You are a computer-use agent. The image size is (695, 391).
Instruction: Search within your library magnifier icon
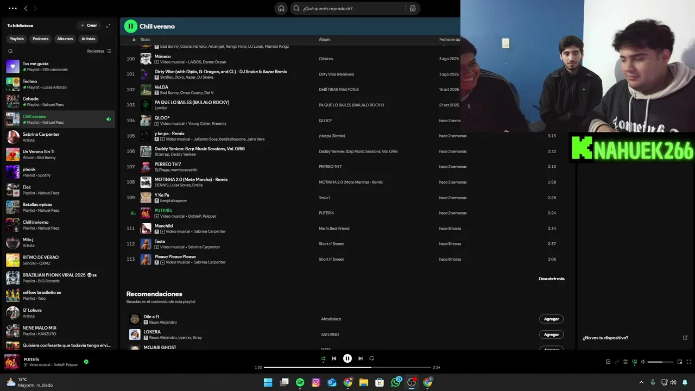(10, 51)
